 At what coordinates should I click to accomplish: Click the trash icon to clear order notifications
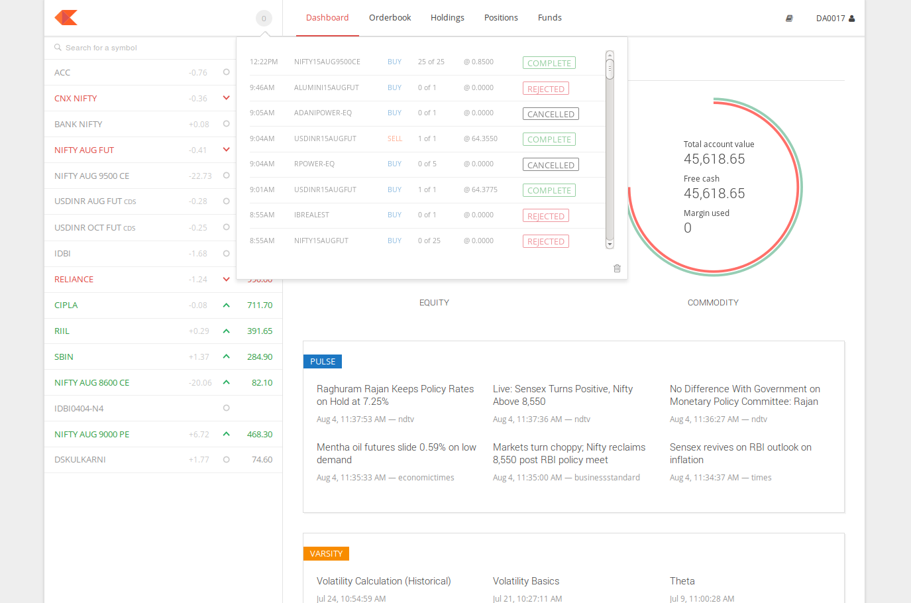tap(617, 268)
